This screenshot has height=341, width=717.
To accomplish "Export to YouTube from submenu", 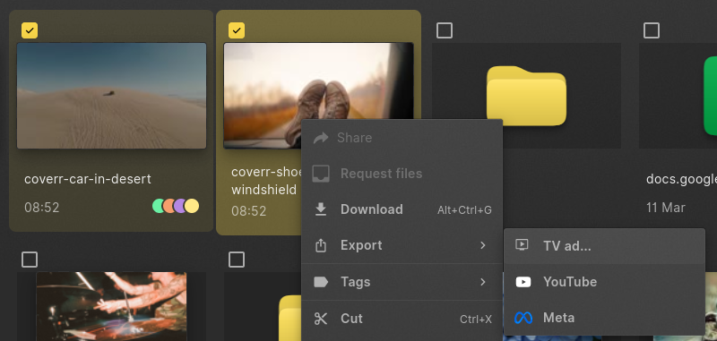I will coord(604,282).
